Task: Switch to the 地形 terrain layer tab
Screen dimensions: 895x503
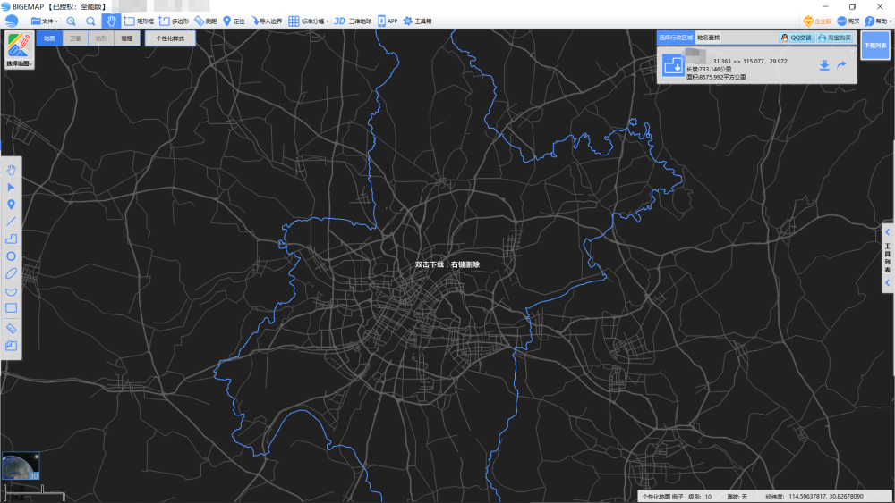Action: point(101,38)
